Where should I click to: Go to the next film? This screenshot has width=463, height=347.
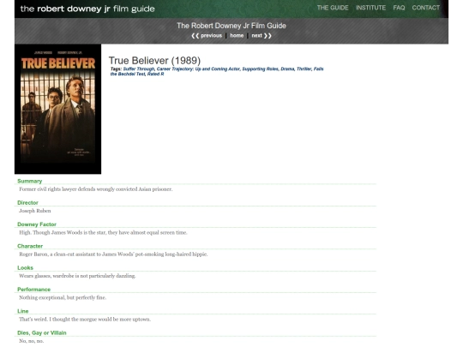tap(262, 36)
